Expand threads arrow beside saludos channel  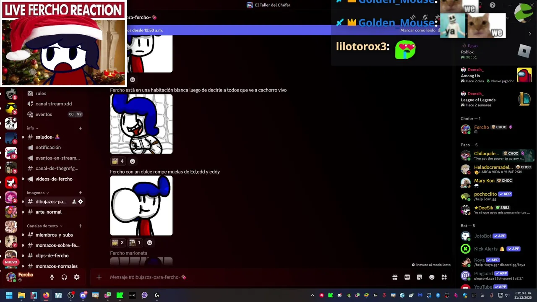pyautogui.click(x=23, y=137)
